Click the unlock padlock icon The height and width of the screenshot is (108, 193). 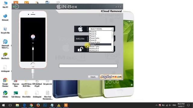point(81,49)
